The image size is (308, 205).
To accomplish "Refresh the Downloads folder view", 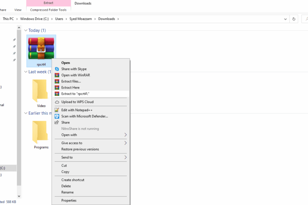I will click(294, 19).
